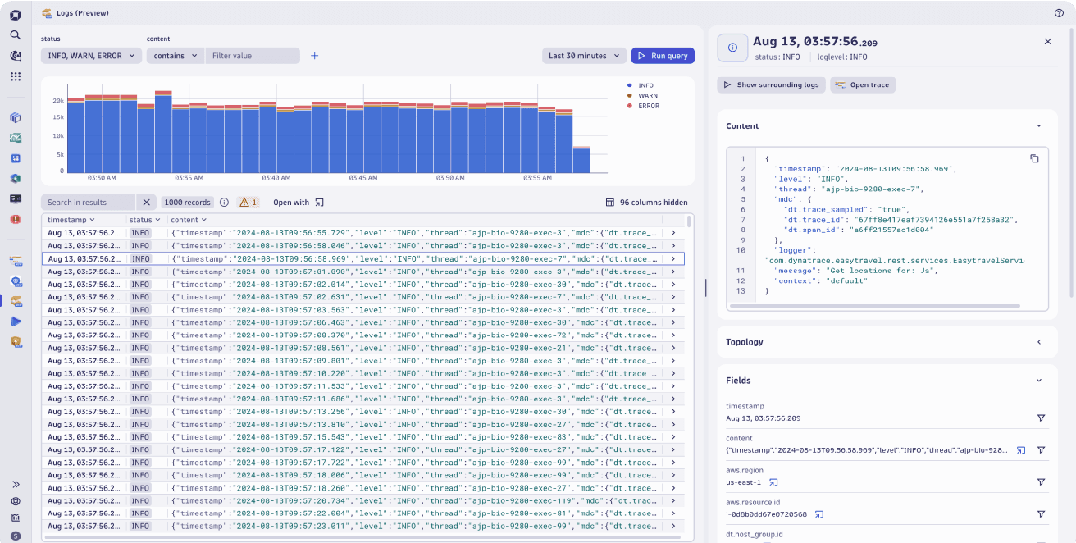Screen dimensions: 1076x543
Task: Open the contains operator dropdown
Action: point(175,55)
